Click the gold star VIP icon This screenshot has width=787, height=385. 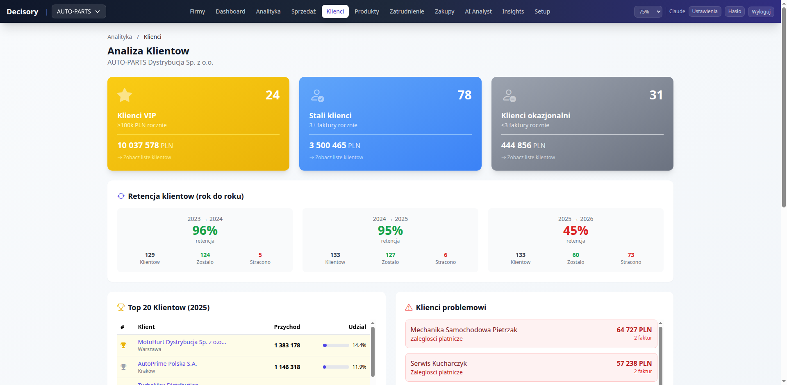tap(125, 95)
